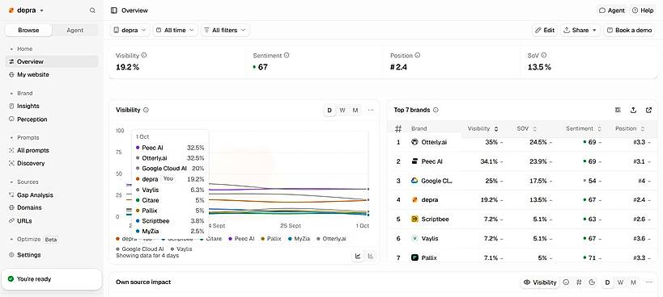Viewport: 663px width, 297px height.
Task: Select position hash metric in Own source impact
Action: [x=580, y=282]
